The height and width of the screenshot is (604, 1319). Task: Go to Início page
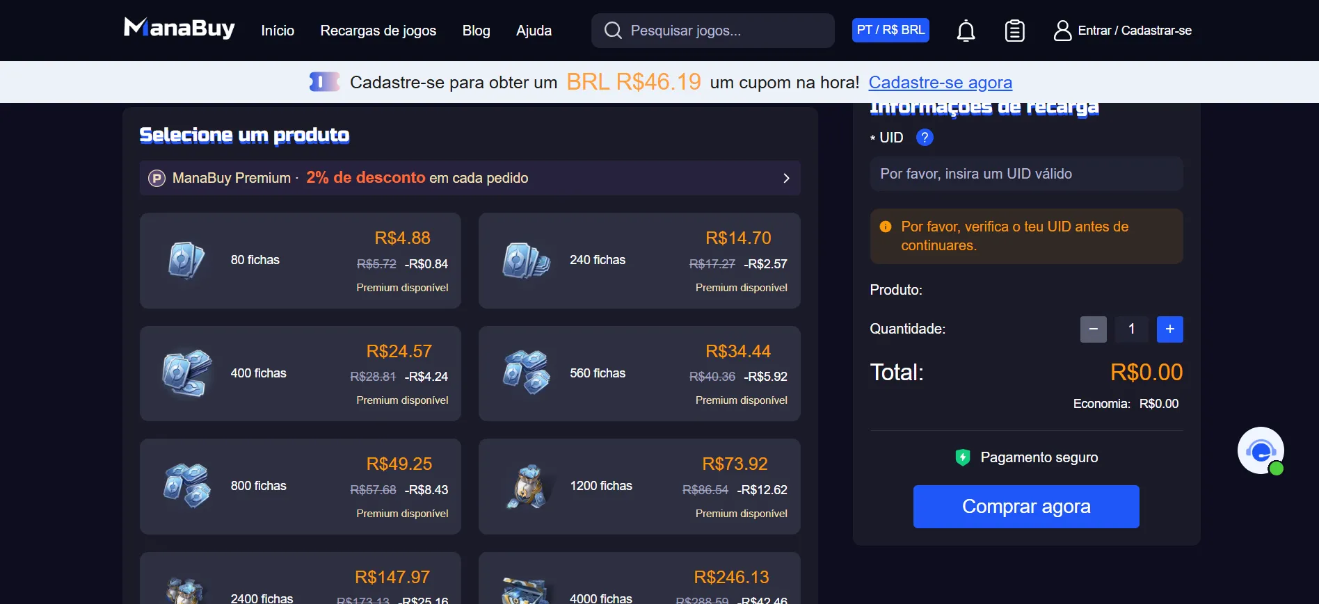tap(278, 31)
